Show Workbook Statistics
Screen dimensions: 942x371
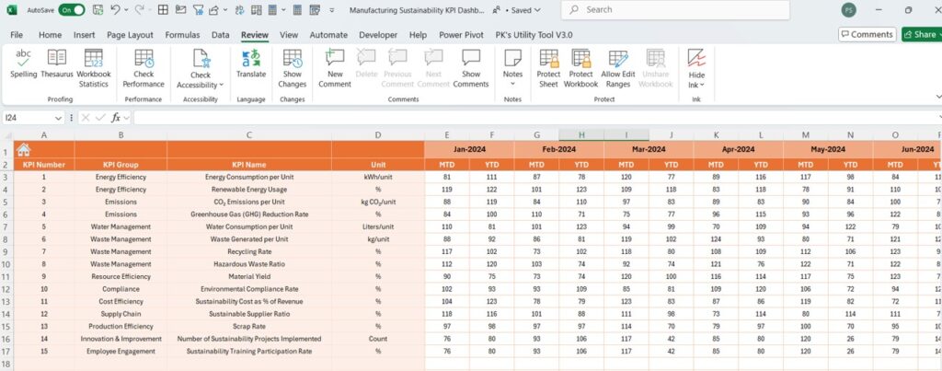tap(94, 68)
